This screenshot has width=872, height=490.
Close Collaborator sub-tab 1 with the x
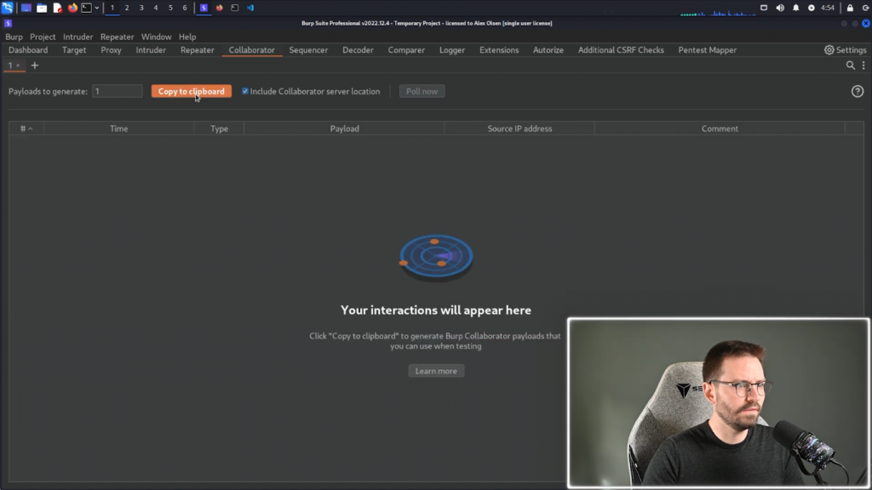click(x=18, y=66)
